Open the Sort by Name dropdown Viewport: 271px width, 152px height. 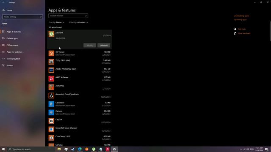point(57,22)
